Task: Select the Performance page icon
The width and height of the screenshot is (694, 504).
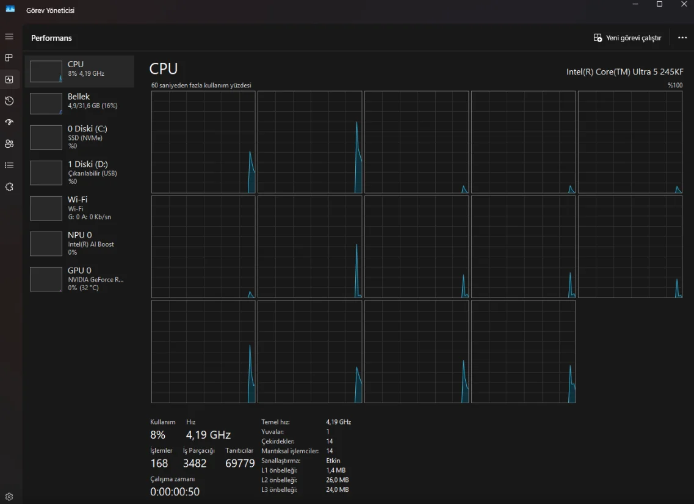Action: (9, 79)
